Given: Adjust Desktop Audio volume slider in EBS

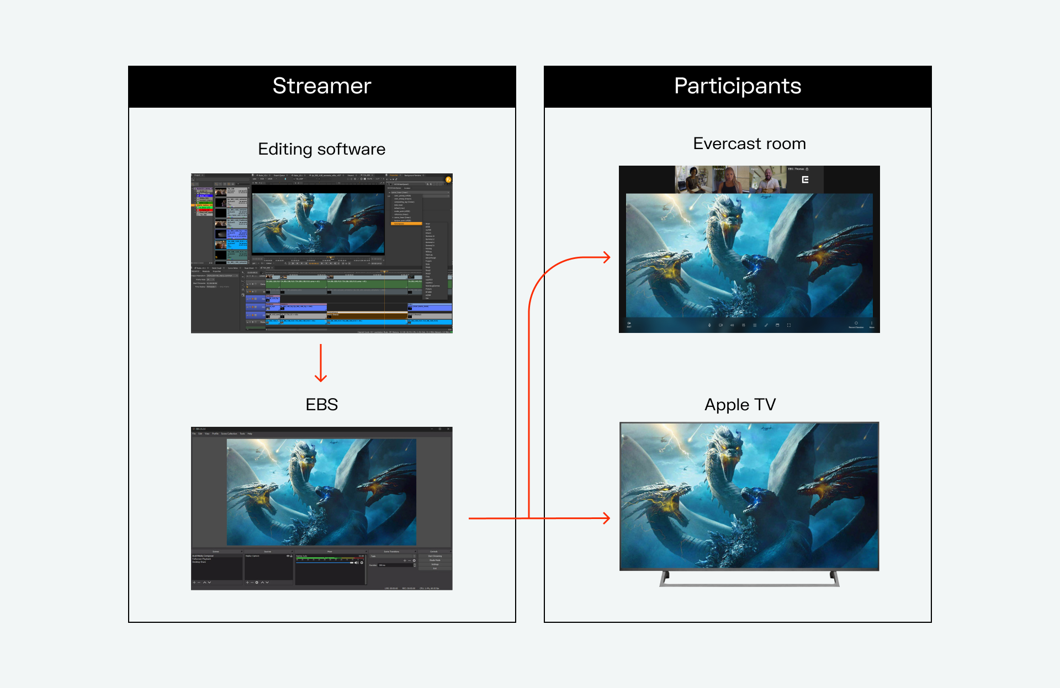Looking at the screenshot, I should 325,563.
